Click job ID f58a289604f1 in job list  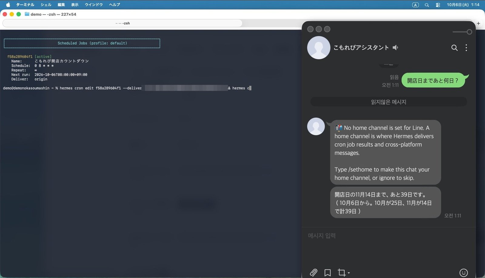20,57
